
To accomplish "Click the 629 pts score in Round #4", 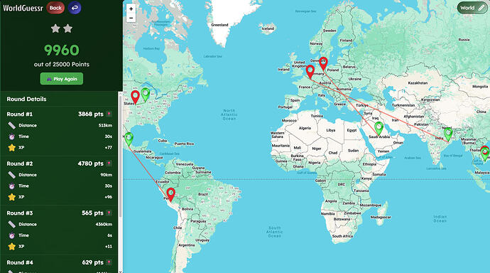I will (x=92, y=262).
